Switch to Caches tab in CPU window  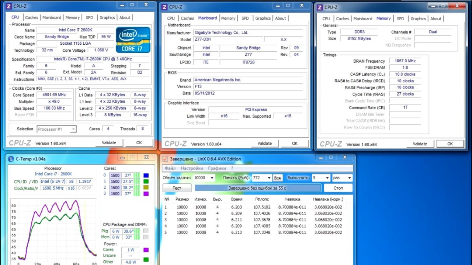(32, 17)
